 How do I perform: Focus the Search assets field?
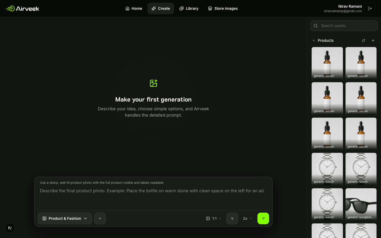[344, 26]
